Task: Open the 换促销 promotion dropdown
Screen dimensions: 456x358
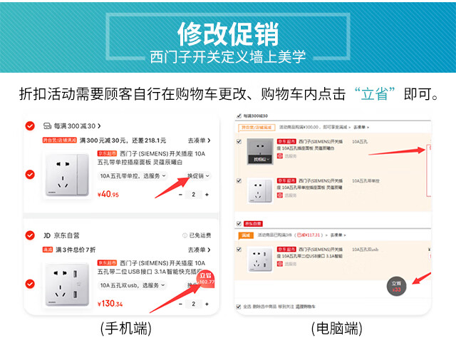Action: tap(198, 176)
